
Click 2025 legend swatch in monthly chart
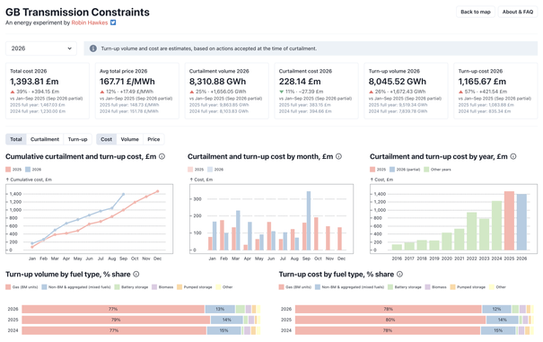(x=190, y=170)
